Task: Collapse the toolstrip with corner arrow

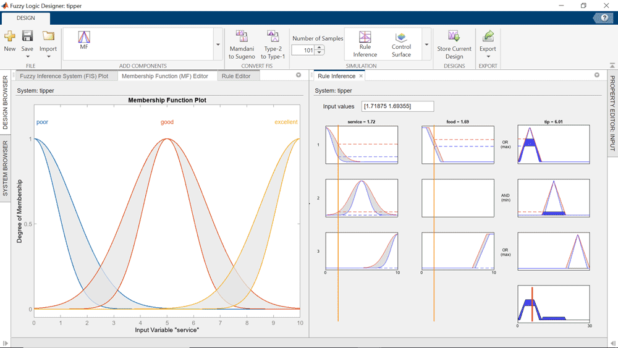Action: coord(612,66)
